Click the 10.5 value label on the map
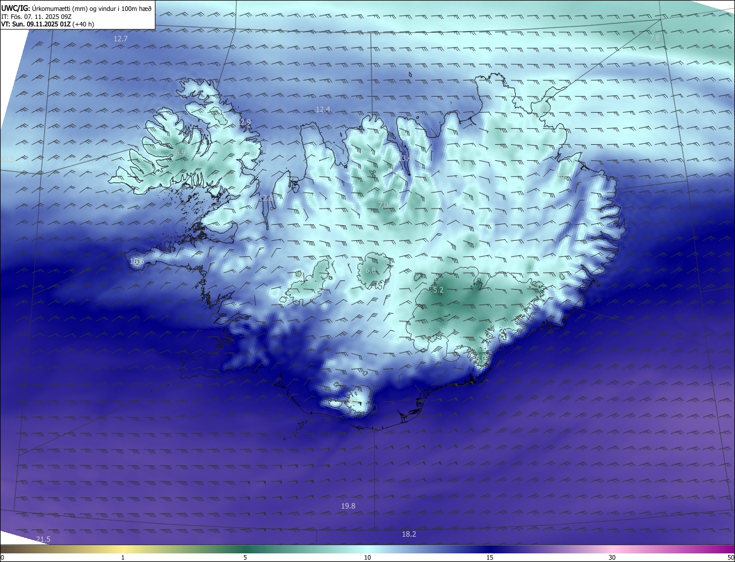The width and height of the screenshot is (735, 562). tap(7, 159)
